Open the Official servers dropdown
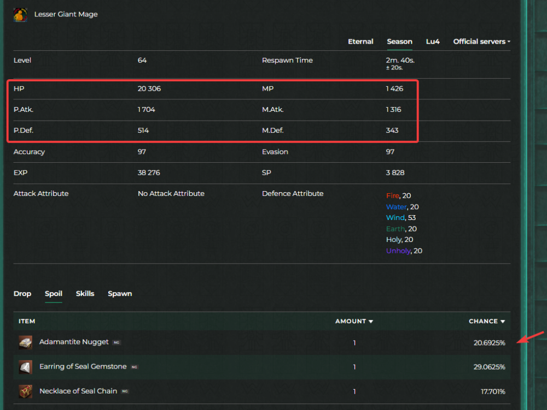The height and width of the screenshot is (410, 547). pos(481,41)
